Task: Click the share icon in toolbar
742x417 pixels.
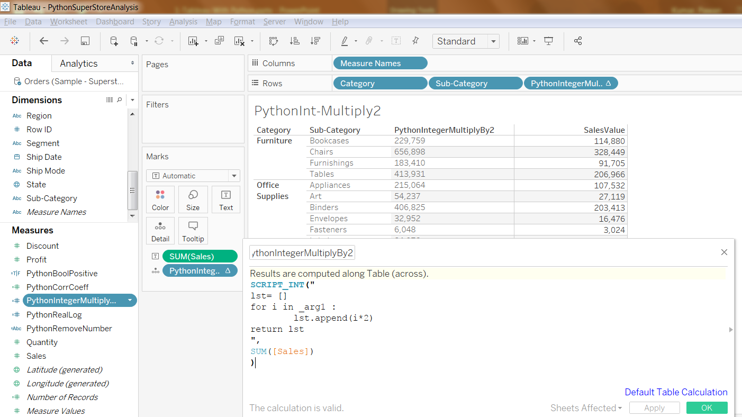Action: point(578,41)
